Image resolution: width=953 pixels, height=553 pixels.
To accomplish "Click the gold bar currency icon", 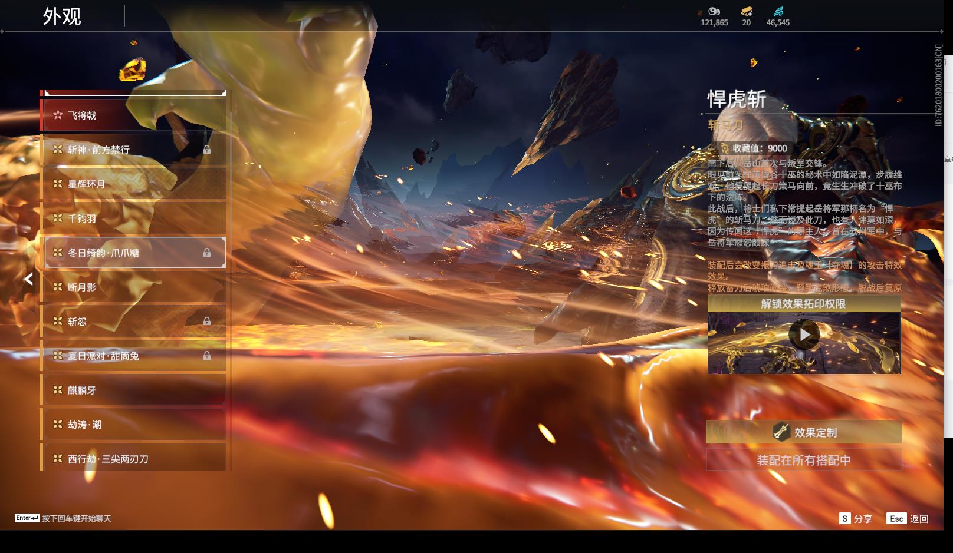I will [x=746, y=11].
